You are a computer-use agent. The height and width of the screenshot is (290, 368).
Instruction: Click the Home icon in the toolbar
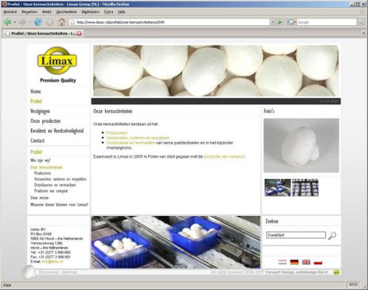(61, 22)
